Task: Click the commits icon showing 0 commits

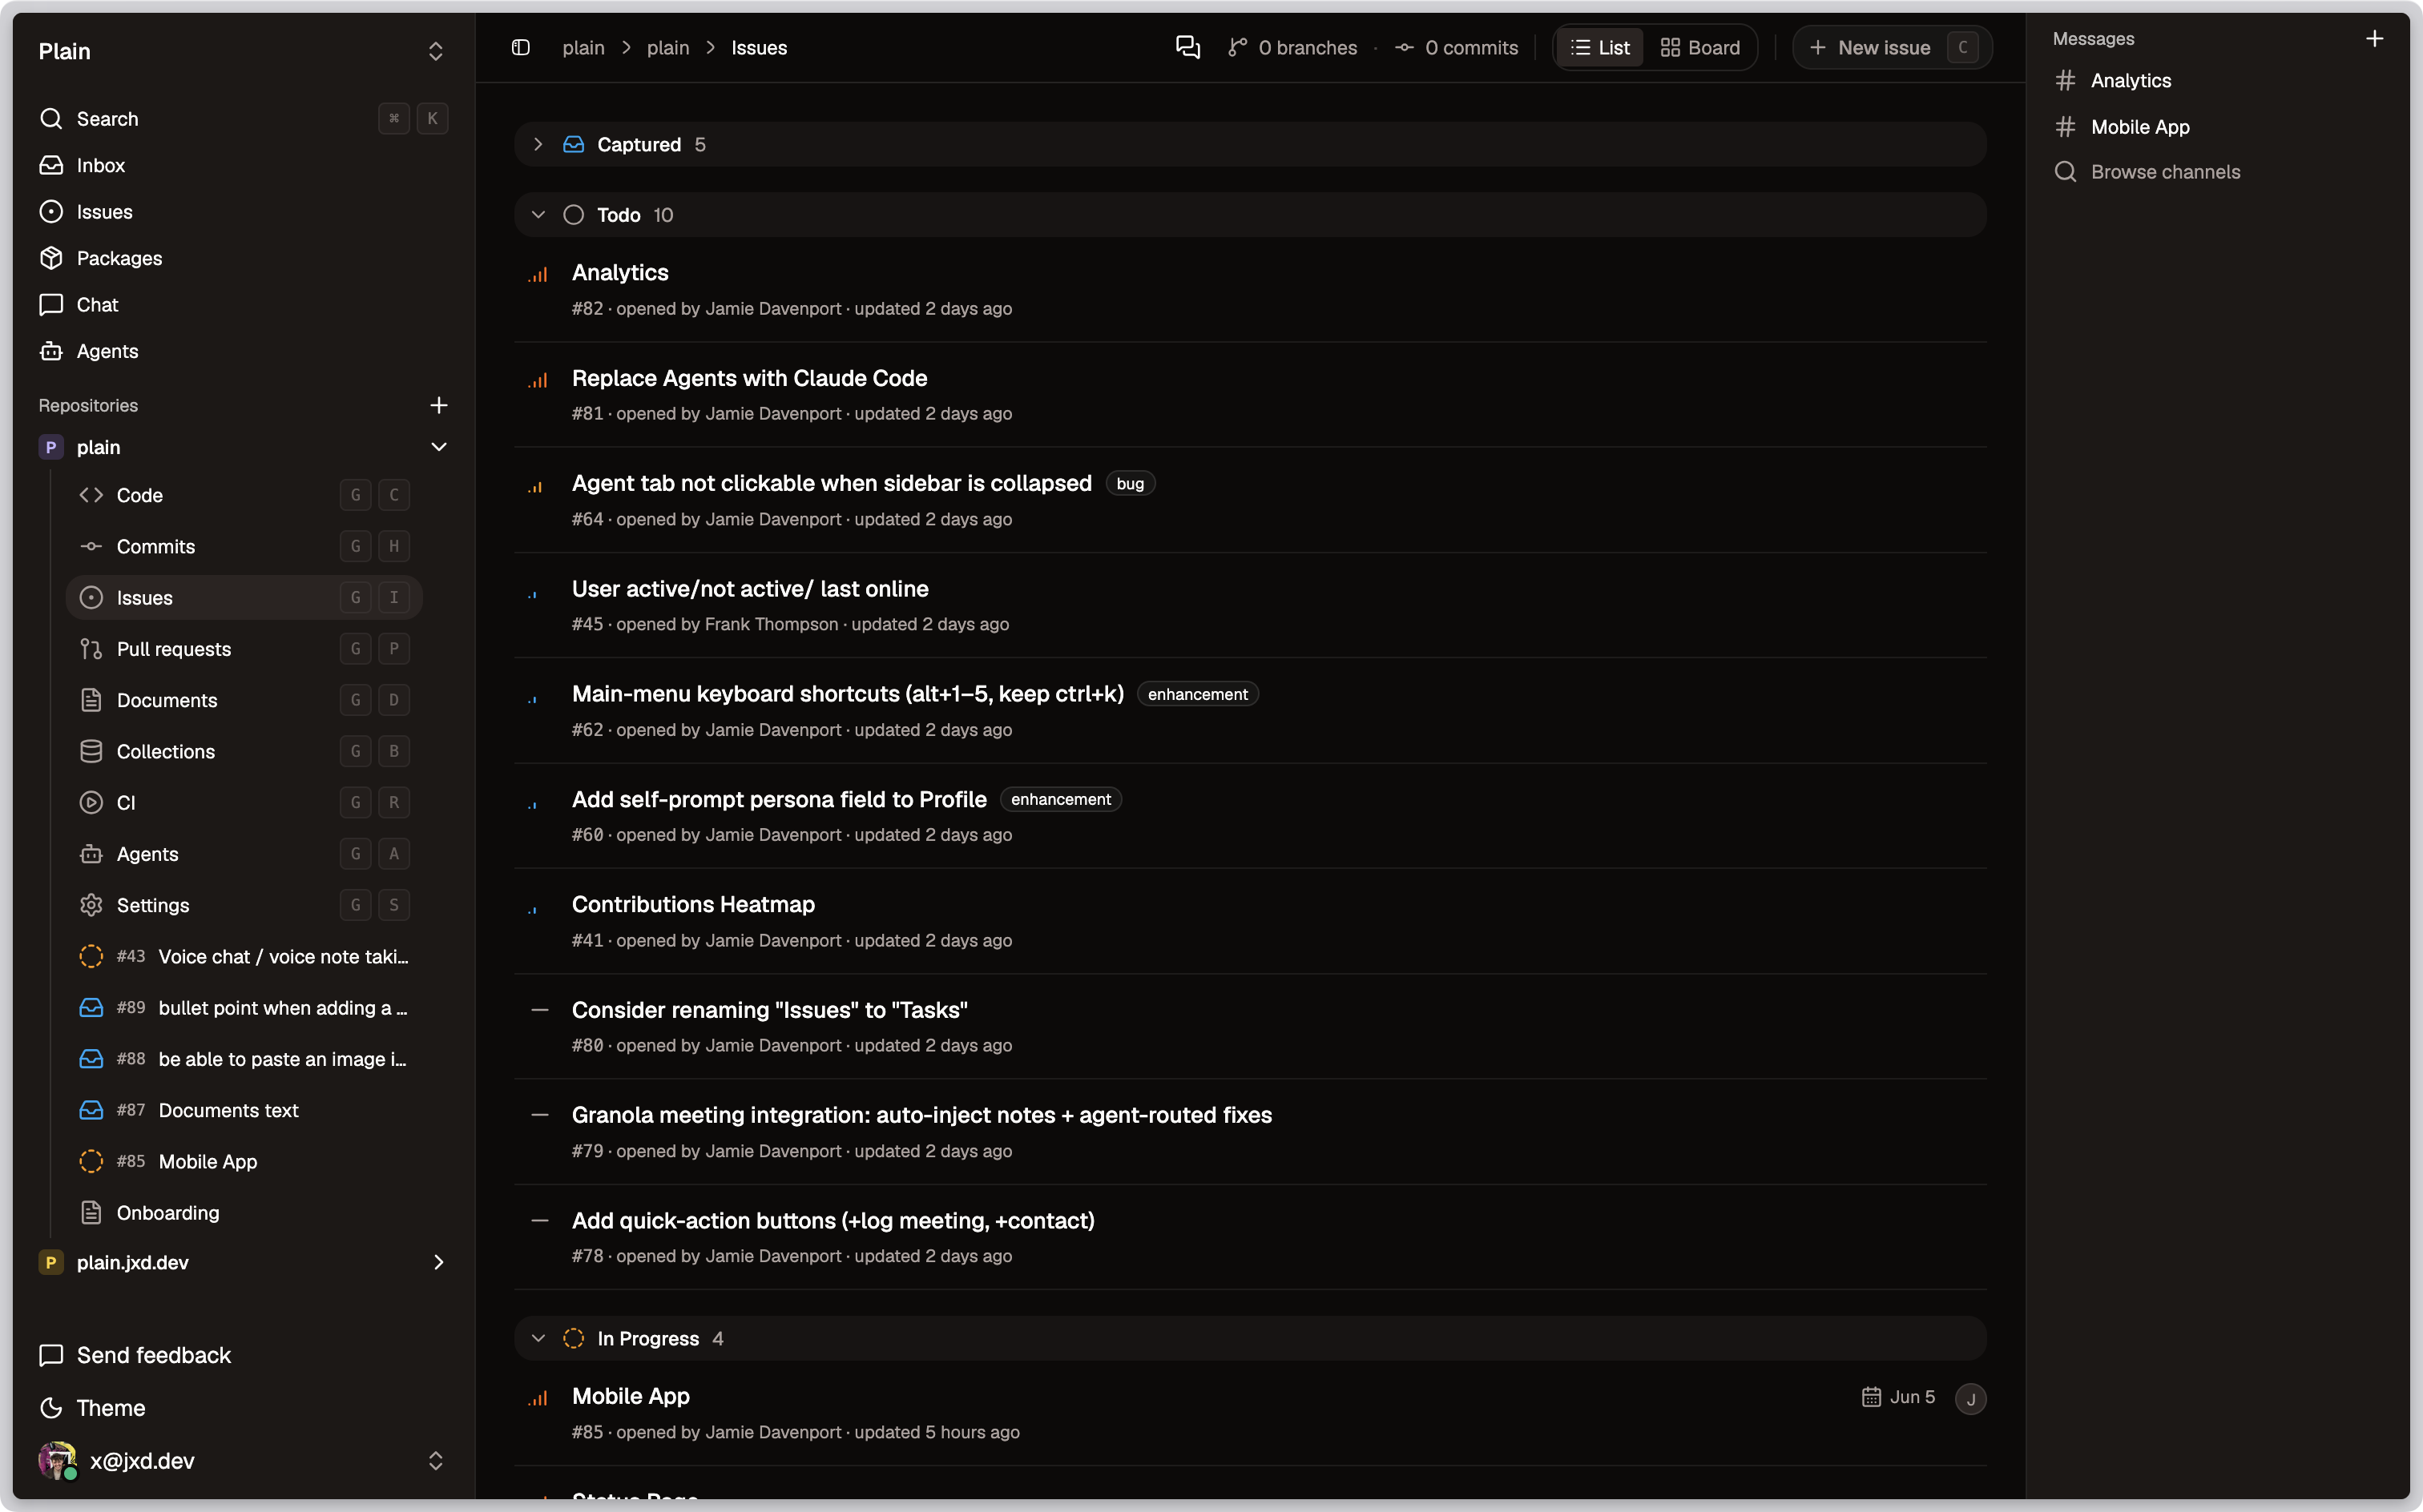Action: [1405, 48]
